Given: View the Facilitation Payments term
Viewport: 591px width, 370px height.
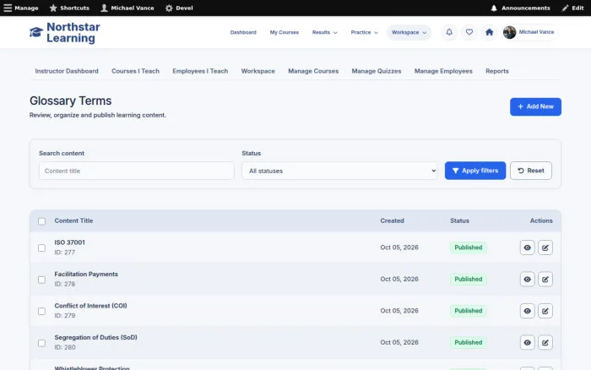Looking at the screenshot, I should 527,279.
